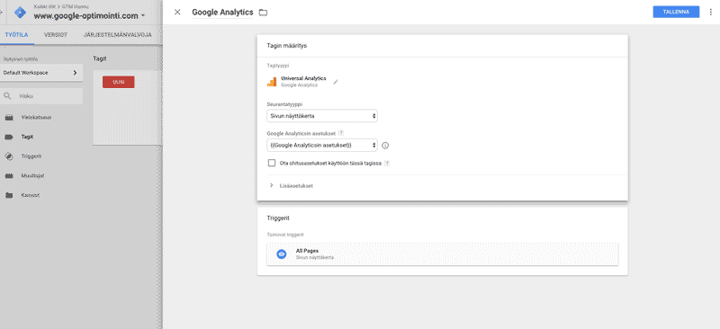Click the folder icon next to Google Analytics title
The height and width of the screenshot is (329, 720).
point(263,13)
